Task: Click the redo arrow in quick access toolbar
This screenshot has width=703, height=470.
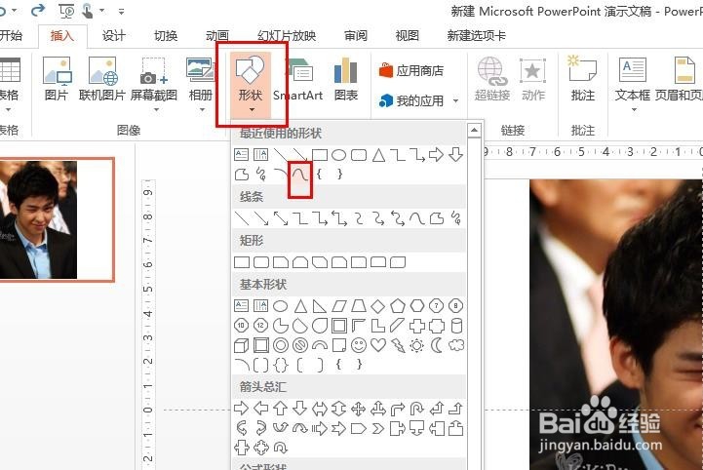Action: click(38, 10)
